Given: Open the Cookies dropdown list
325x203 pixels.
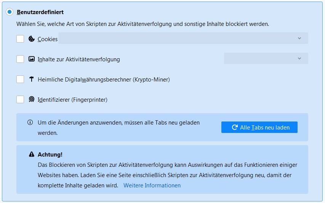Looking at the screenshot, I should pos(183,38).
